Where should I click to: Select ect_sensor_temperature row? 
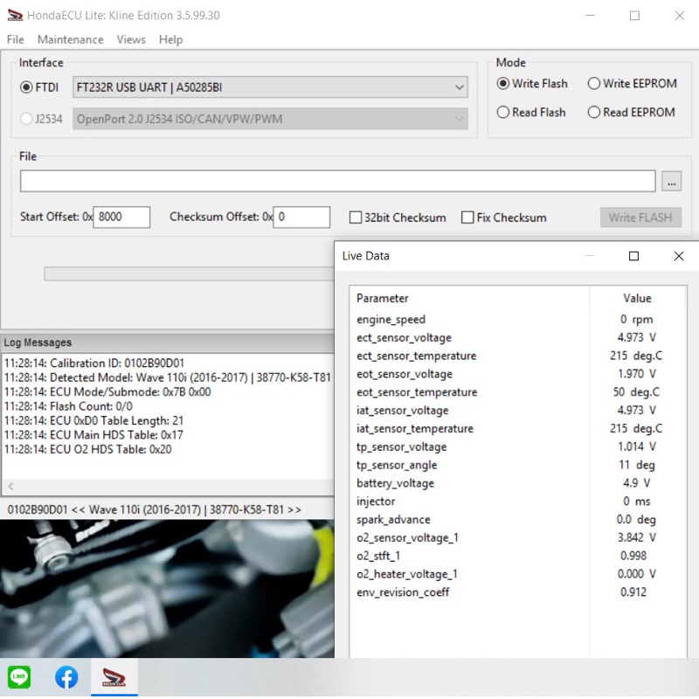point(517,356)
